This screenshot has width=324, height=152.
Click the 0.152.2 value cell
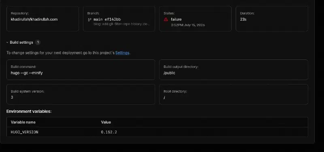click(109, 132)
